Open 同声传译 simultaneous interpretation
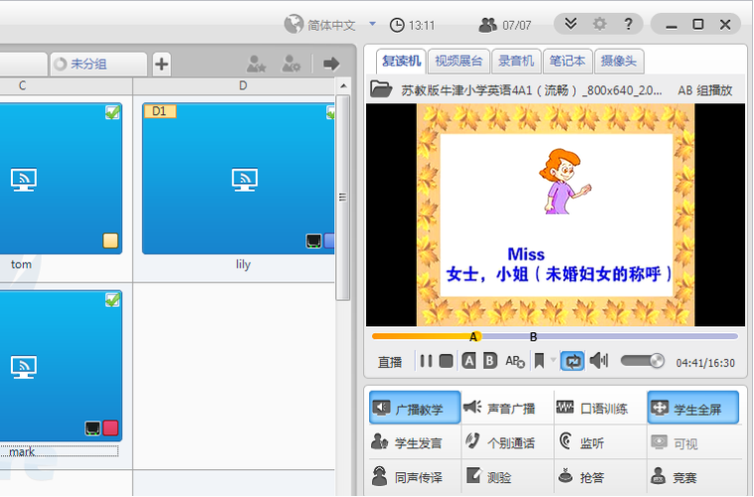 (407, 477)
